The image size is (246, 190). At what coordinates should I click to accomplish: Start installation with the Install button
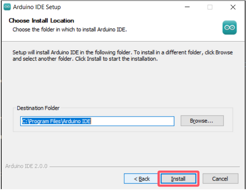(x=178, y=179)
